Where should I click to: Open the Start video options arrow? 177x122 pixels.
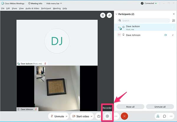pyautogui.click(x=91, y=116)
